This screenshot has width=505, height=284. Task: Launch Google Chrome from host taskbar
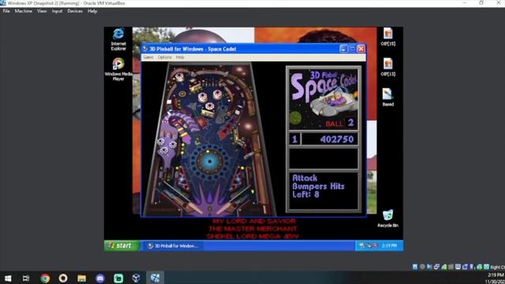click(x=45, y=278)
